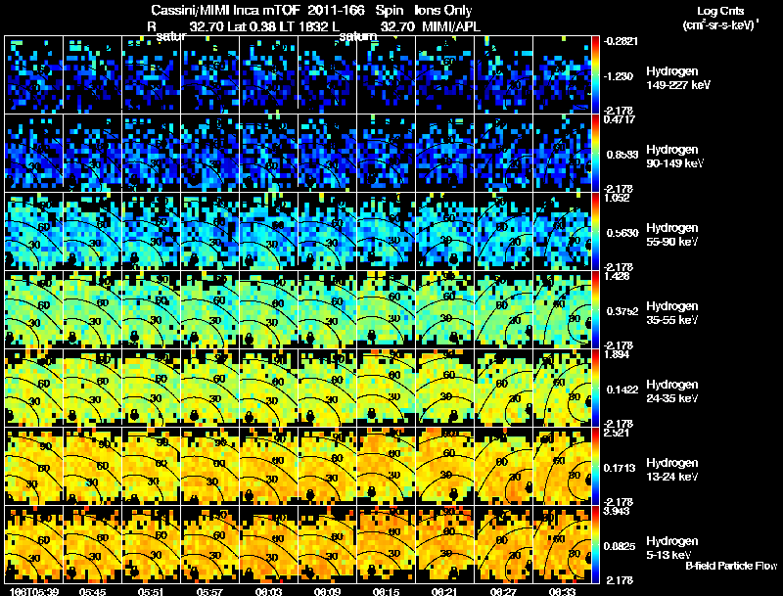This screenshot has width=783, height=596.
Task: Select the color bar for Hydrogen 5-13 keV
Action: 597,544
